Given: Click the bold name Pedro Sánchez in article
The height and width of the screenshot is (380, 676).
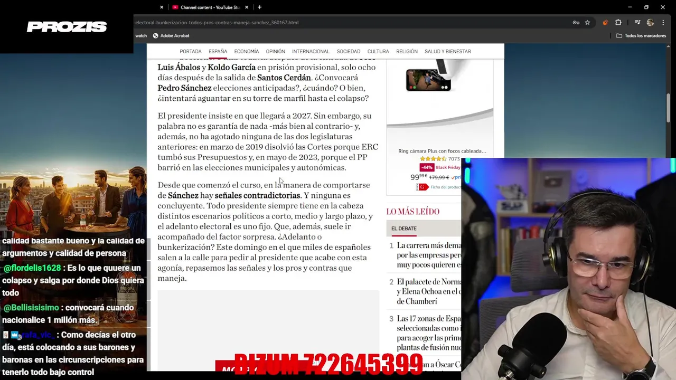Looking at the screenshot, I should click(x=184, y=88).
